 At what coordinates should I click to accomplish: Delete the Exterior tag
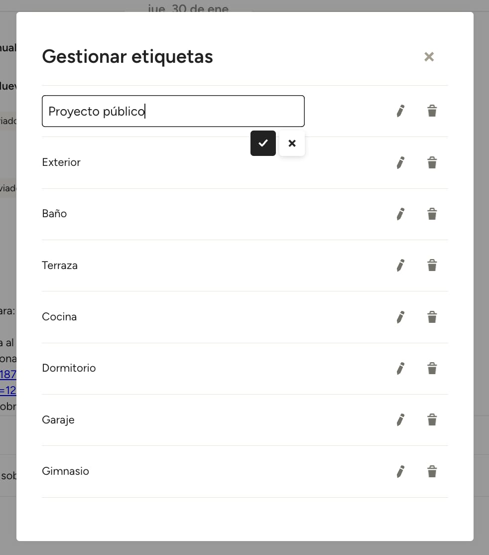[x=432, y=162]
